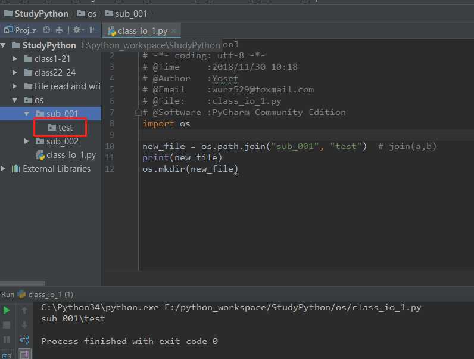The height and width of the screenshot is (359, 474).
Task: Click '# join(a,b)' comment text
Action: point(407,147)
